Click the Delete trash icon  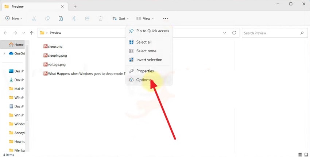pyautogui.click(x=100, y=19)
